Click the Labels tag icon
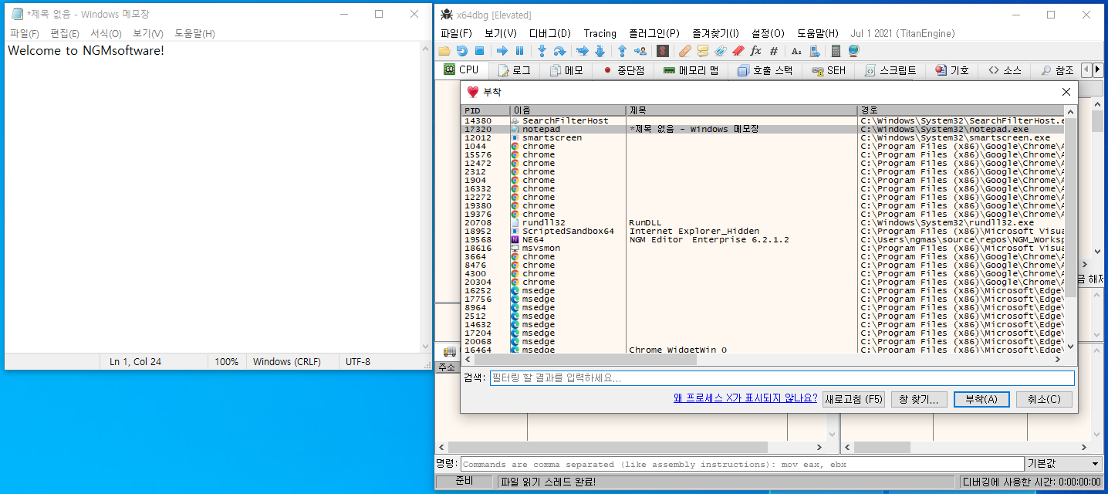This screenshot has width=1108, height=494. click(720, 51)
